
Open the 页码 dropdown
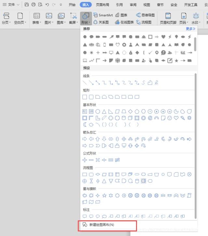point(184,18)
